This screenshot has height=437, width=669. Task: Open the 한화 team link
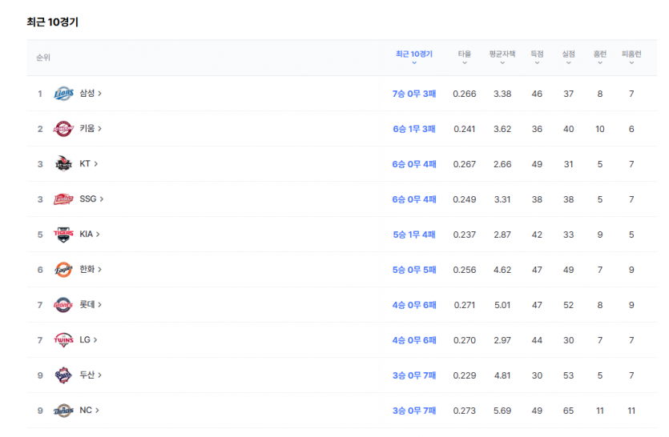91,269
